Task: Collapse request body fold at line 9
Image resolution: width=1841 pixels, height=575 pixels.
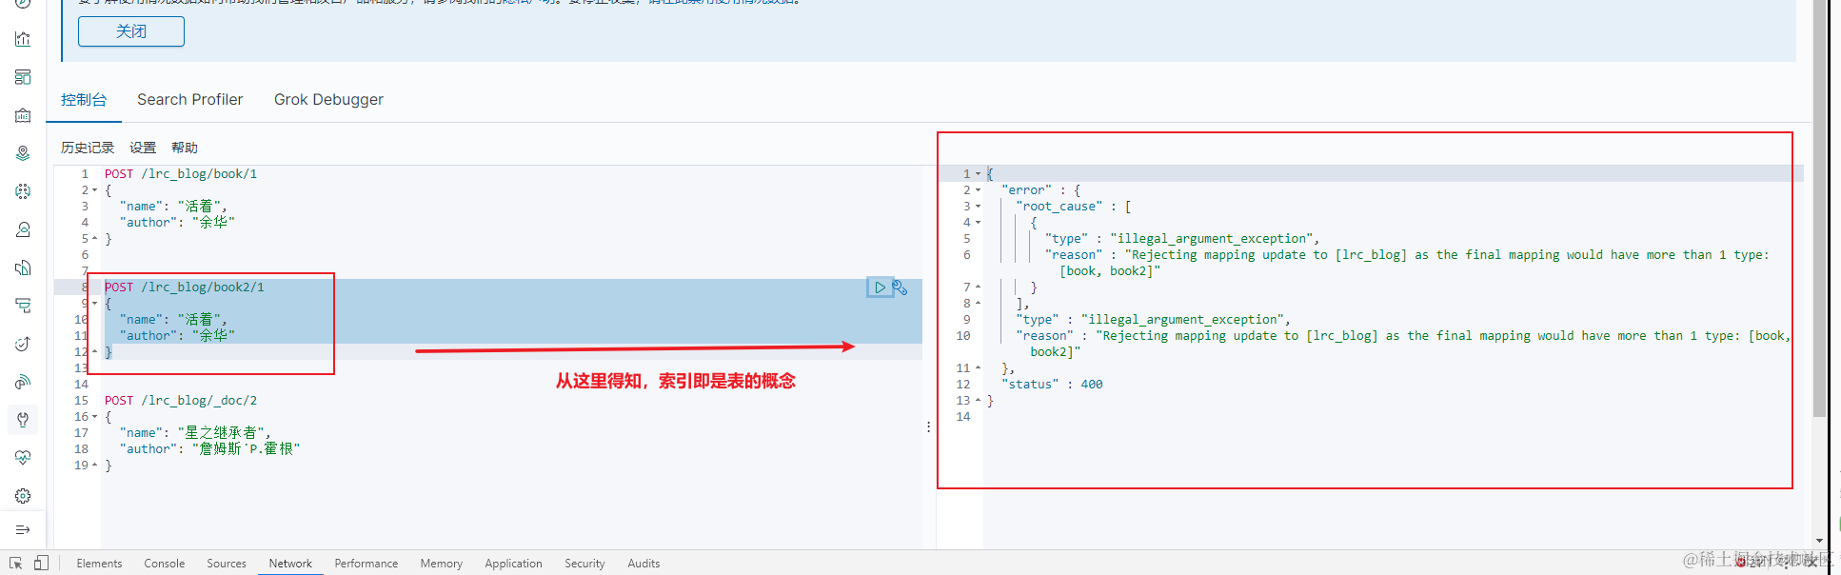Action: coord(94,304)
